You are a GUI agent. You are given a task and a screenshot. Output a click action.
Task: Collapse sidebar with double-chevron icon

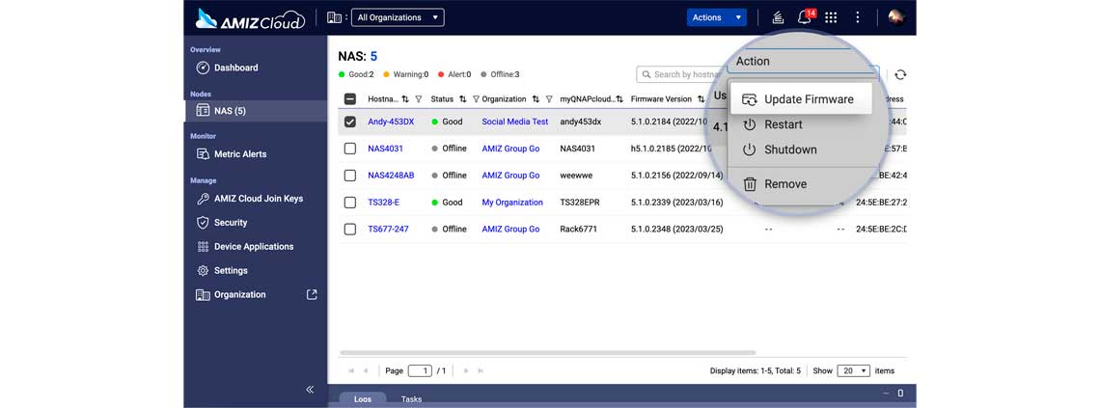pos(310,389)
